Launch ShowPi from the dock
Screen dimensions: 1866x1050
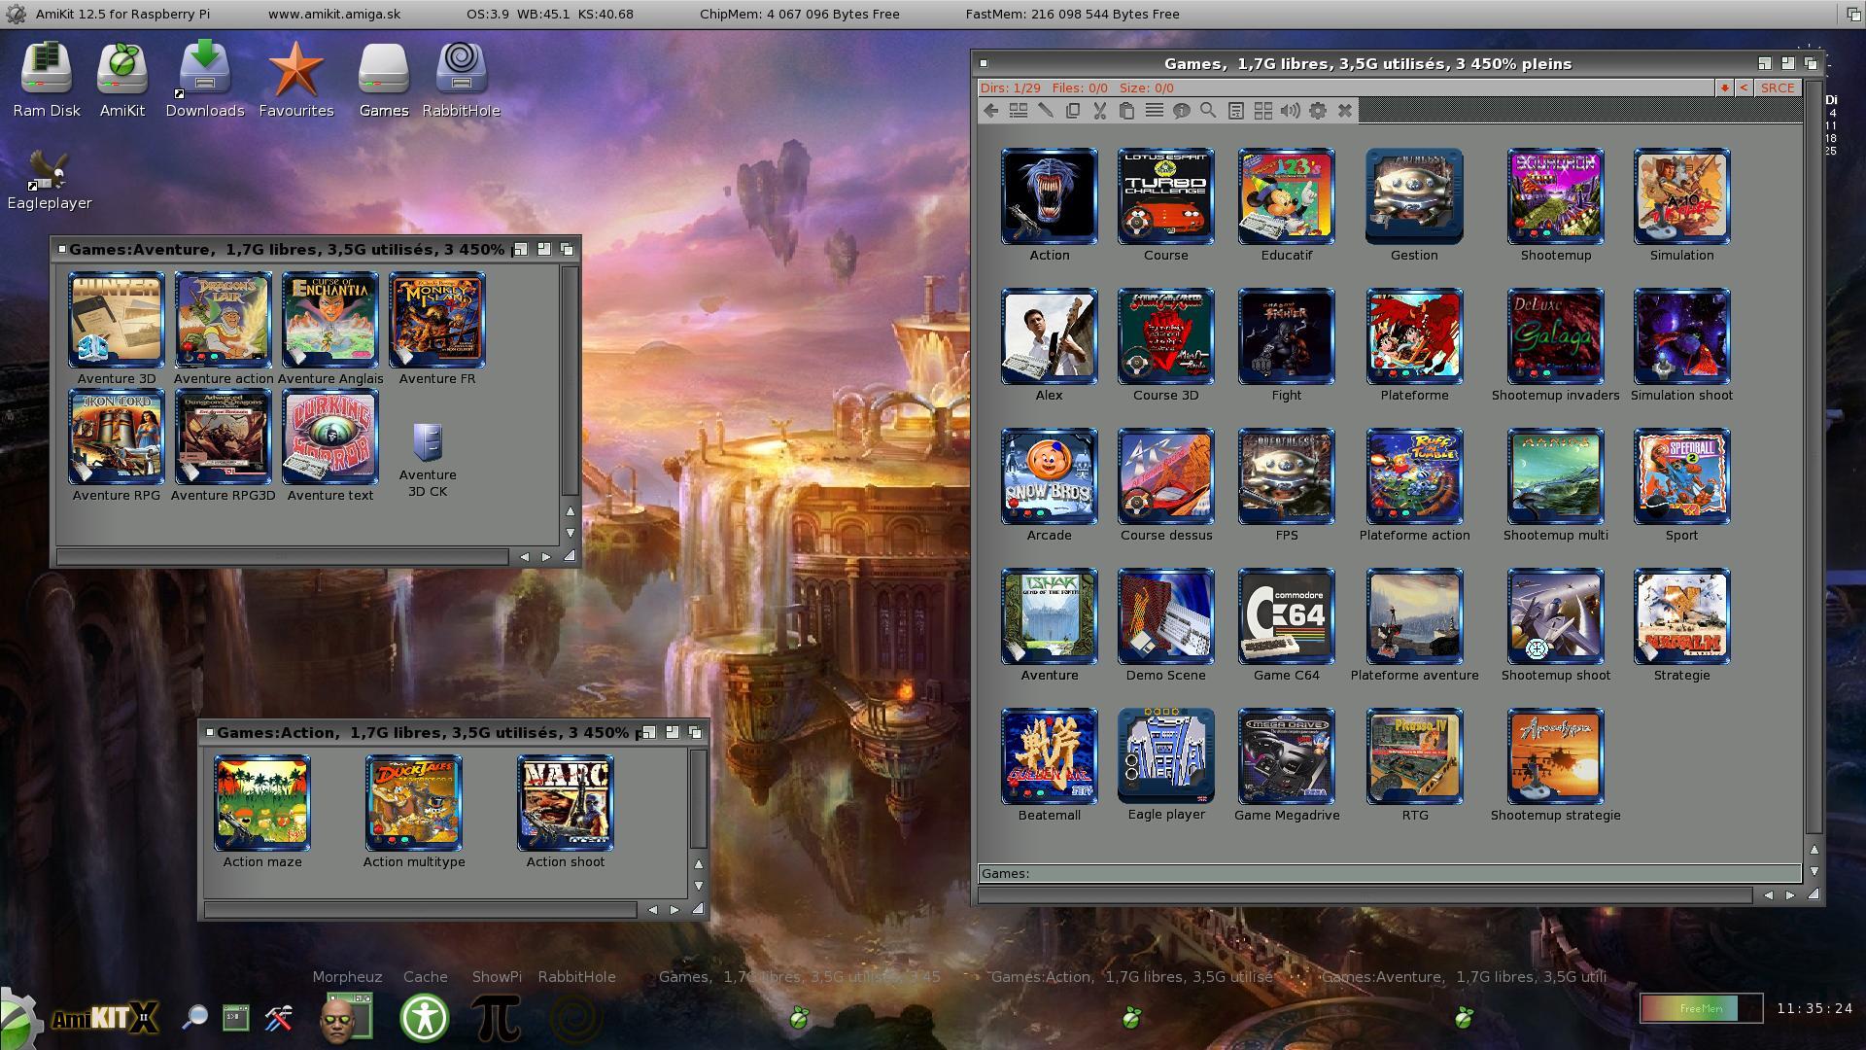tap(497, 1017)
